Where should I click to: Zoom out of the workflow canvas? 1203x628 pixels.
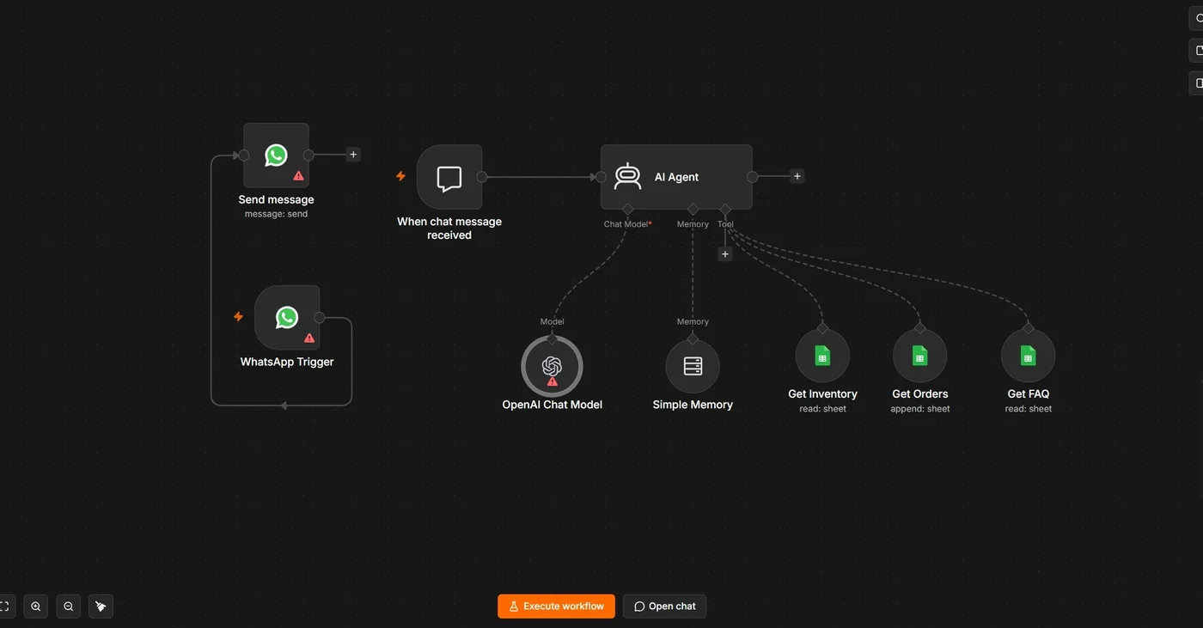tap(69, 607)
